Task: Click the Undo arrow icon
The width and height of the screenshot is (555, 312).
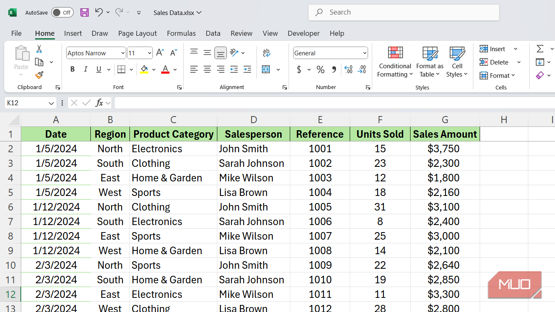Action: click(99, 12)
